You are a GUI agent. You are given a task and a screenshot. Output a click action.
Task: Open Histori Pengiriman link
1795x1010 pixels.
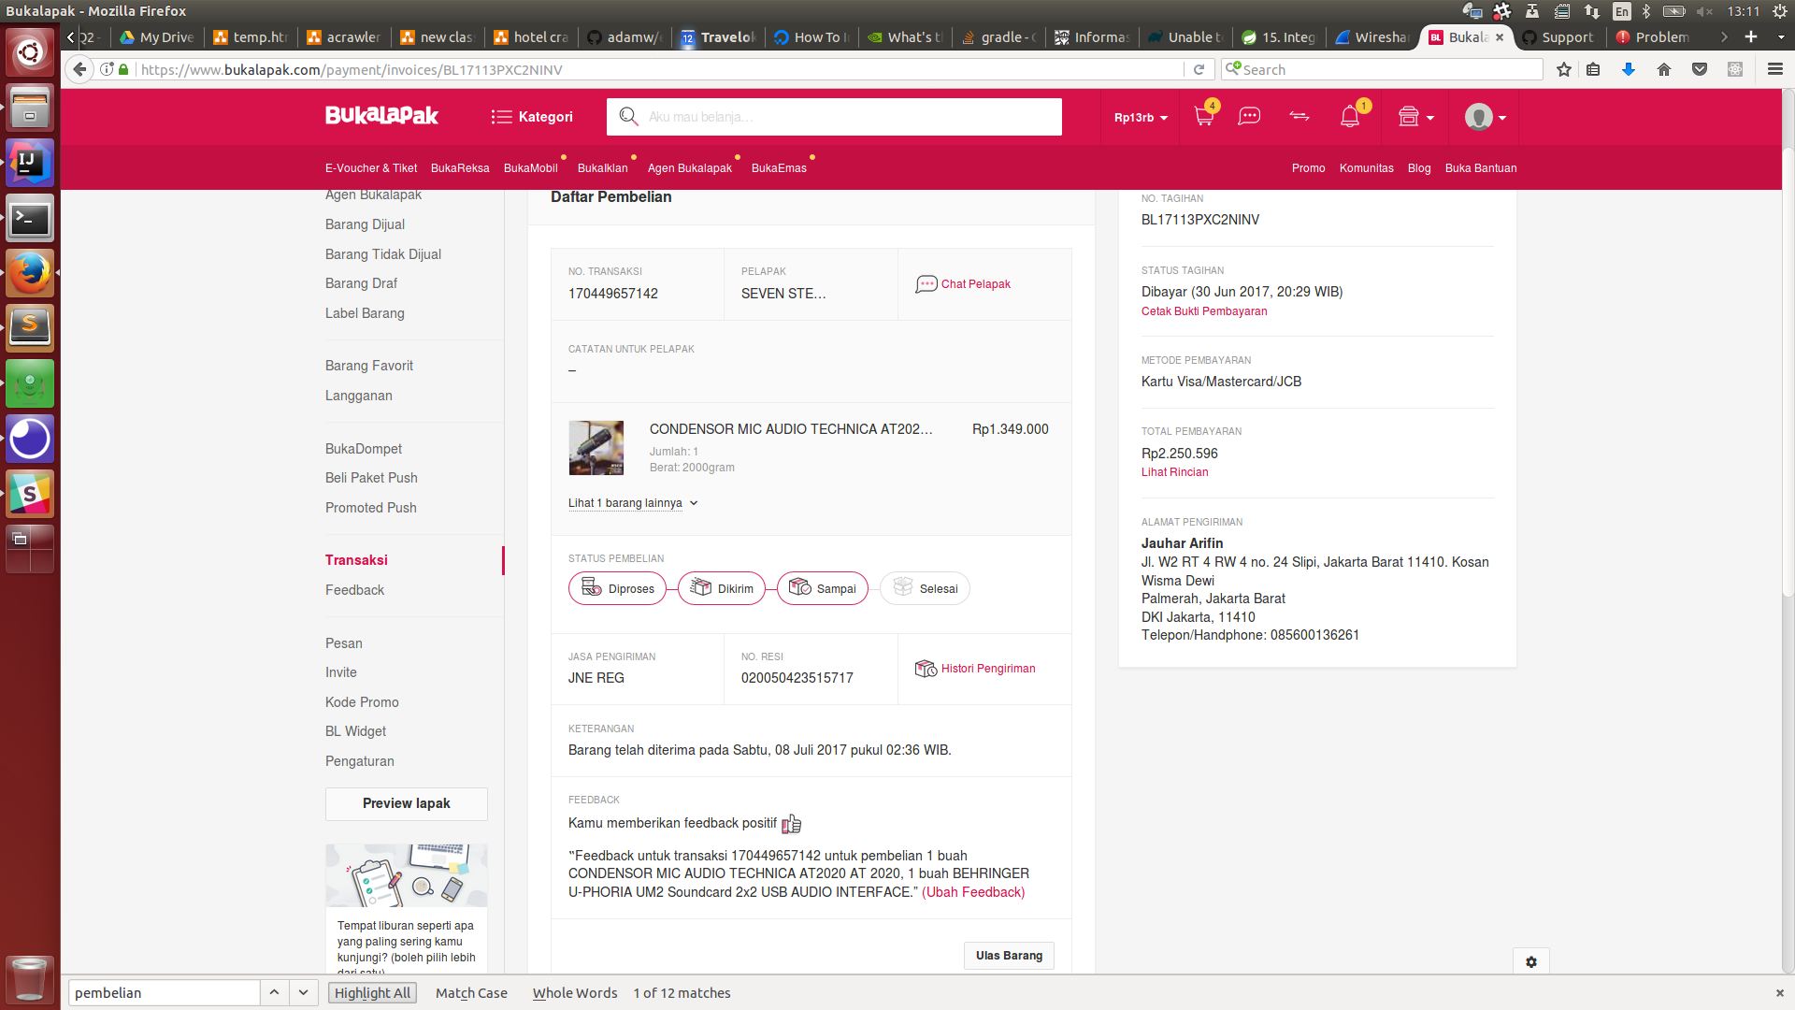pos(975,669)
